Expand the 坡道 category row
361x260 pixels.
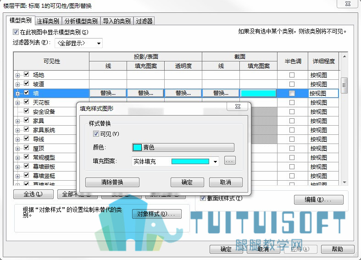pyautogui.click(x=17, y=84)
